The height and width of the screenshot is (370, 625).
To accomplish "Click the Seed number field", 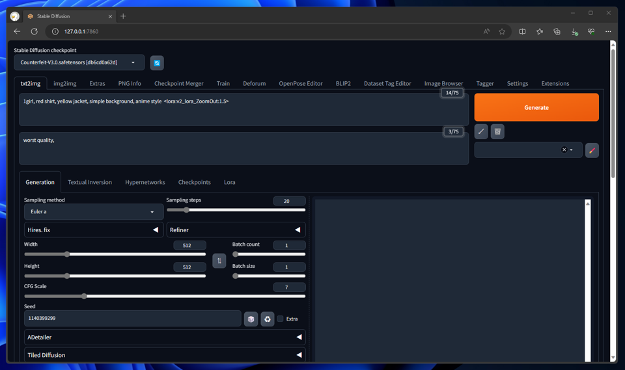I will click(x=133, y=318).
